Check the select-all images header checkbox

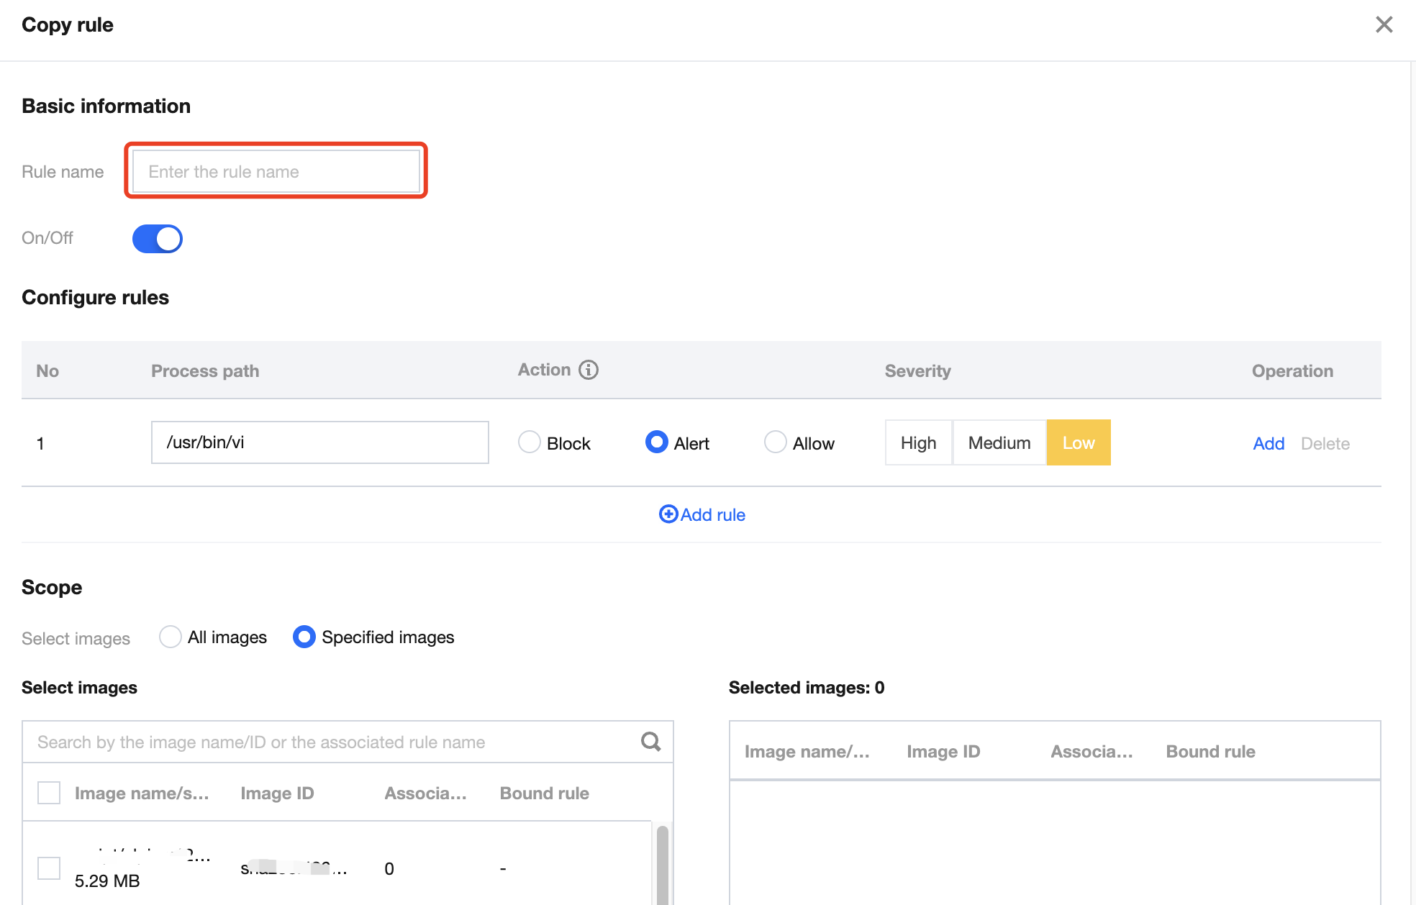49,793
